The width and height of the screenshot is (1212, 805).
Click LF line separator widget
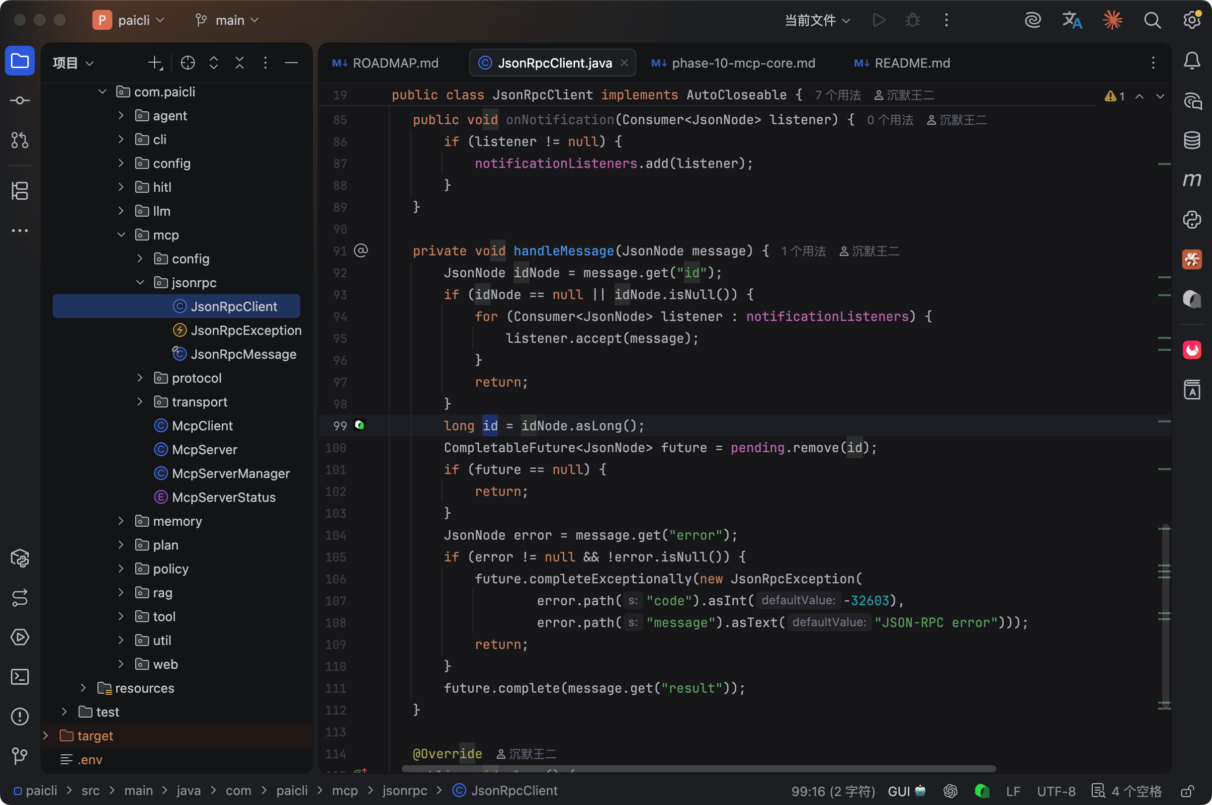[x=1013, y=791]
